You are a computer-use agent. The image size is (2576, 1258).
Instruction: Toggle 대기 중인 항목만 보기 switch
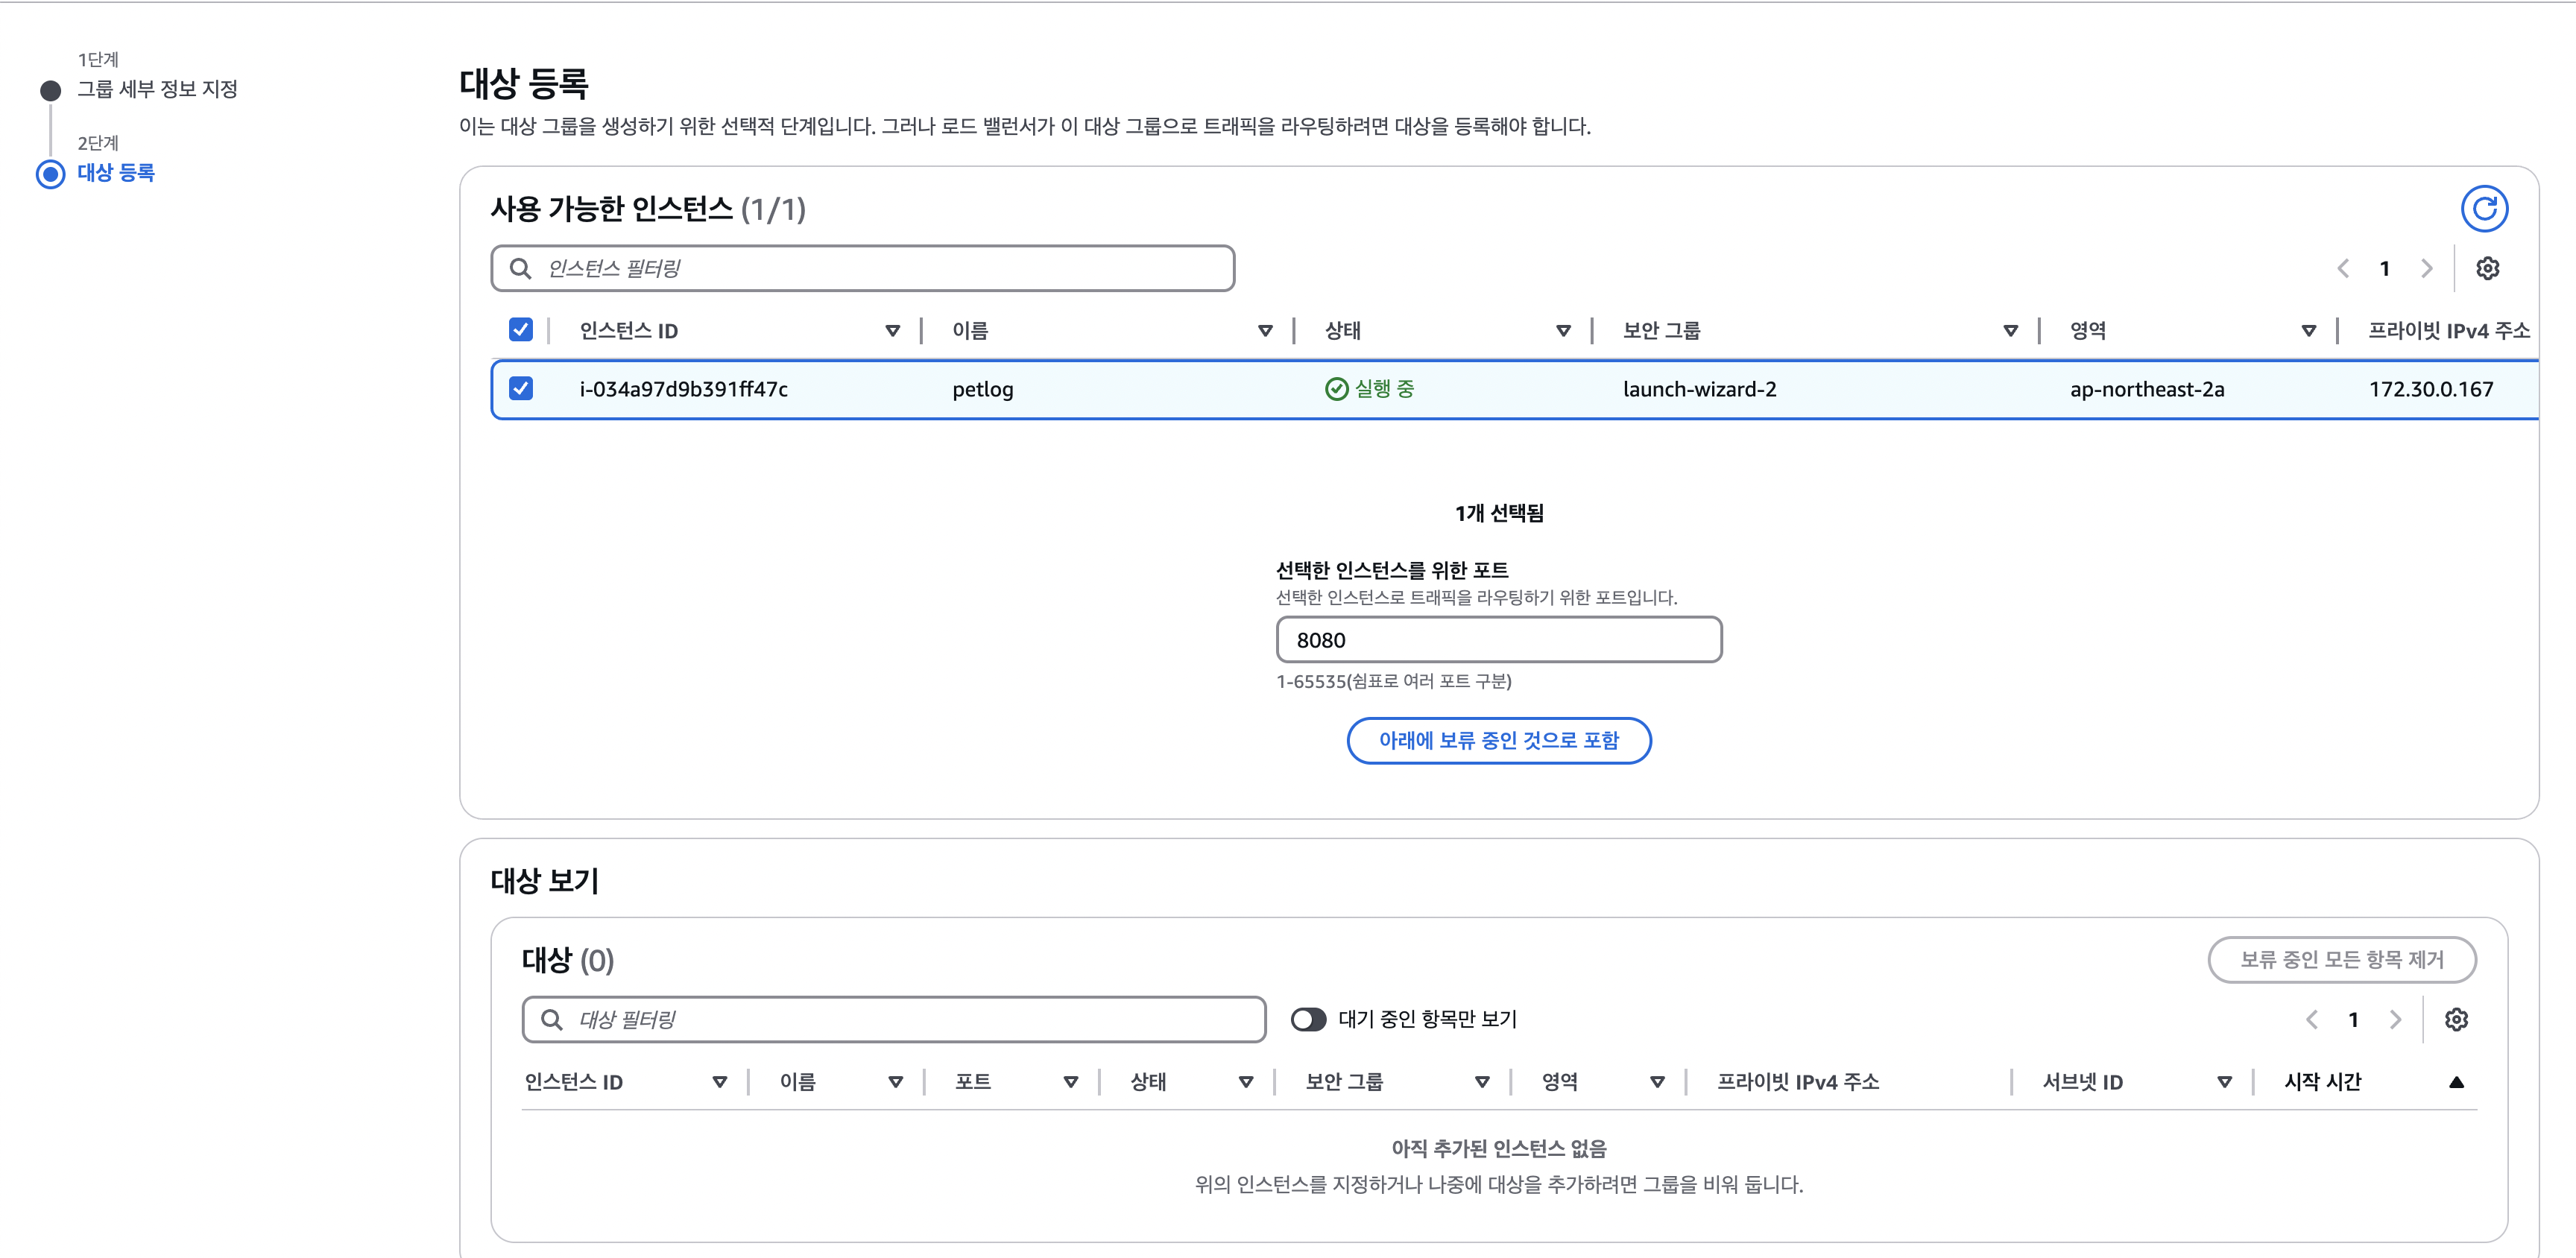[1308, 1019]
